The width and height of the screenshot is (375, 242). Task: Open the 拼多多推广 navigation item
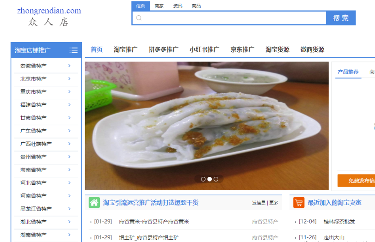click(164, 50)
